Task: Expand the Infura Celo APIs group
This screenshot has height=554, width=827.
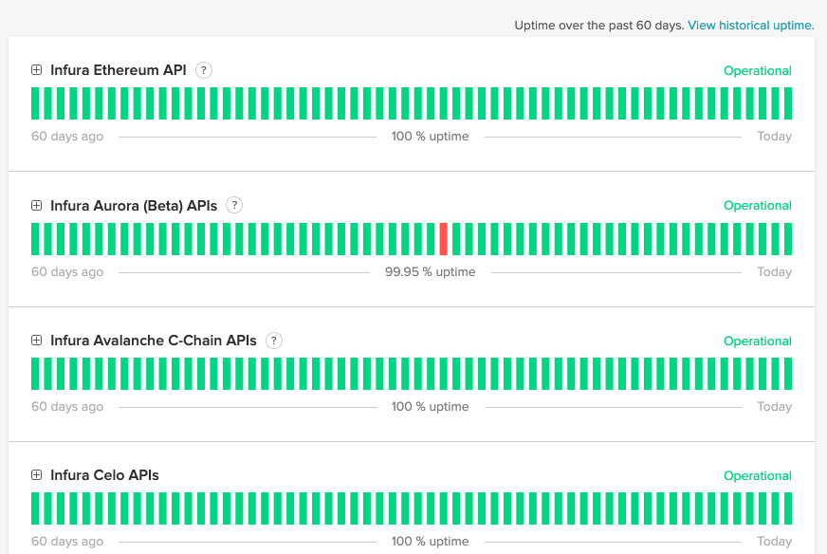Action: (x=37, y=475)
